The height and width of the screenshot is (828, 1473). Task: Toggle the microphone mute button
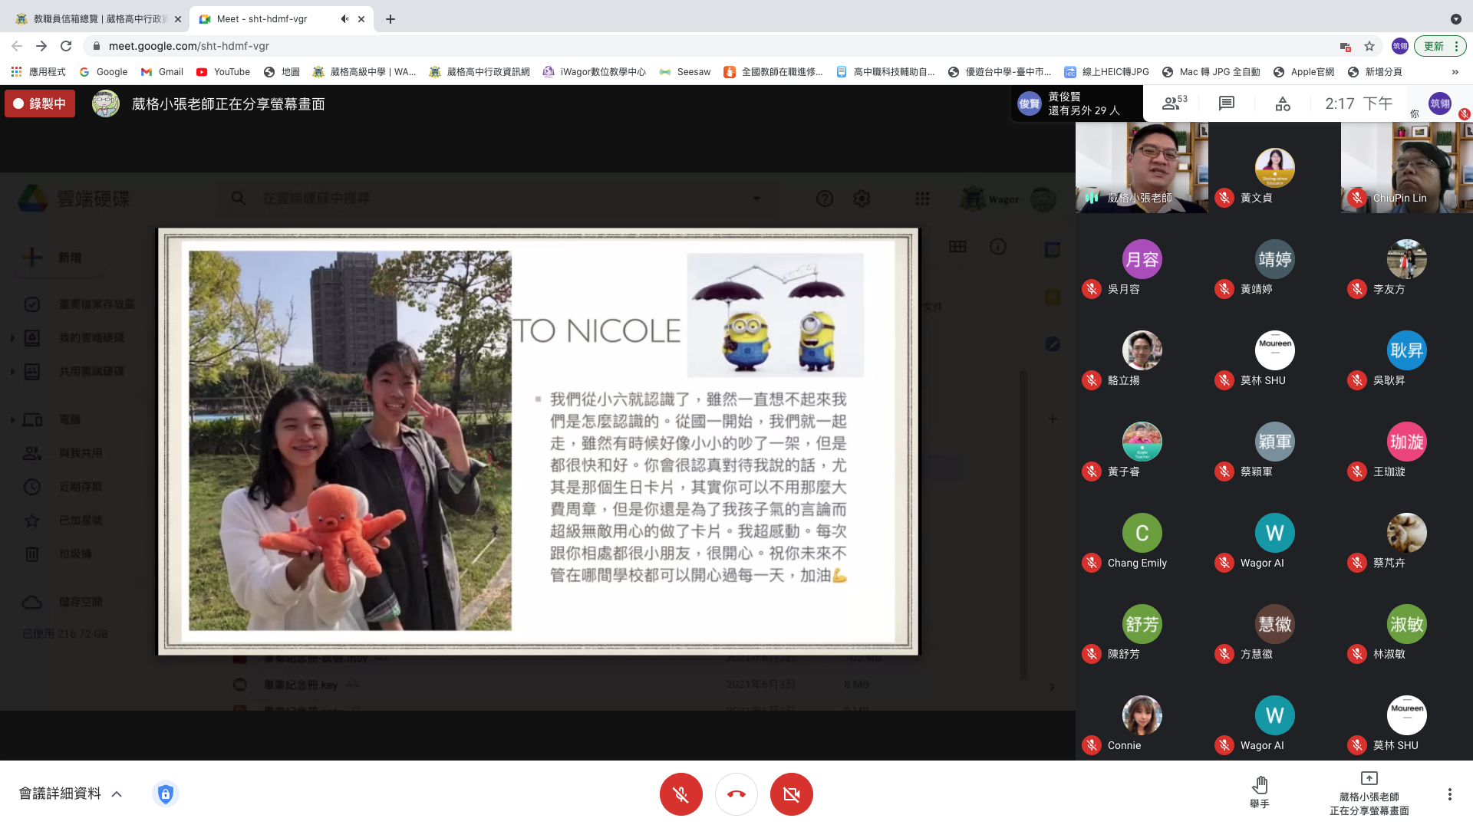(x=680, y=794)
